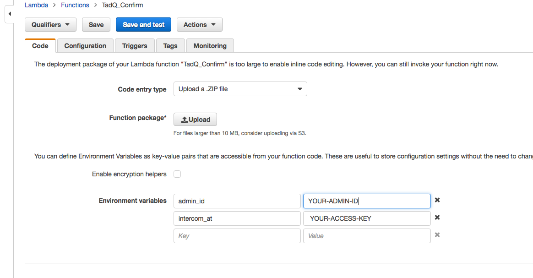Open the Actions menu
This screenshot has width=533, height=278.
click(199, 24)
